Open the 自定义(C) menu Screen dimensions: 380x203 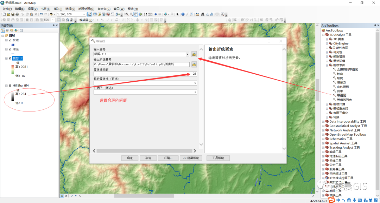pyautogui.click(x=104, y=9)
